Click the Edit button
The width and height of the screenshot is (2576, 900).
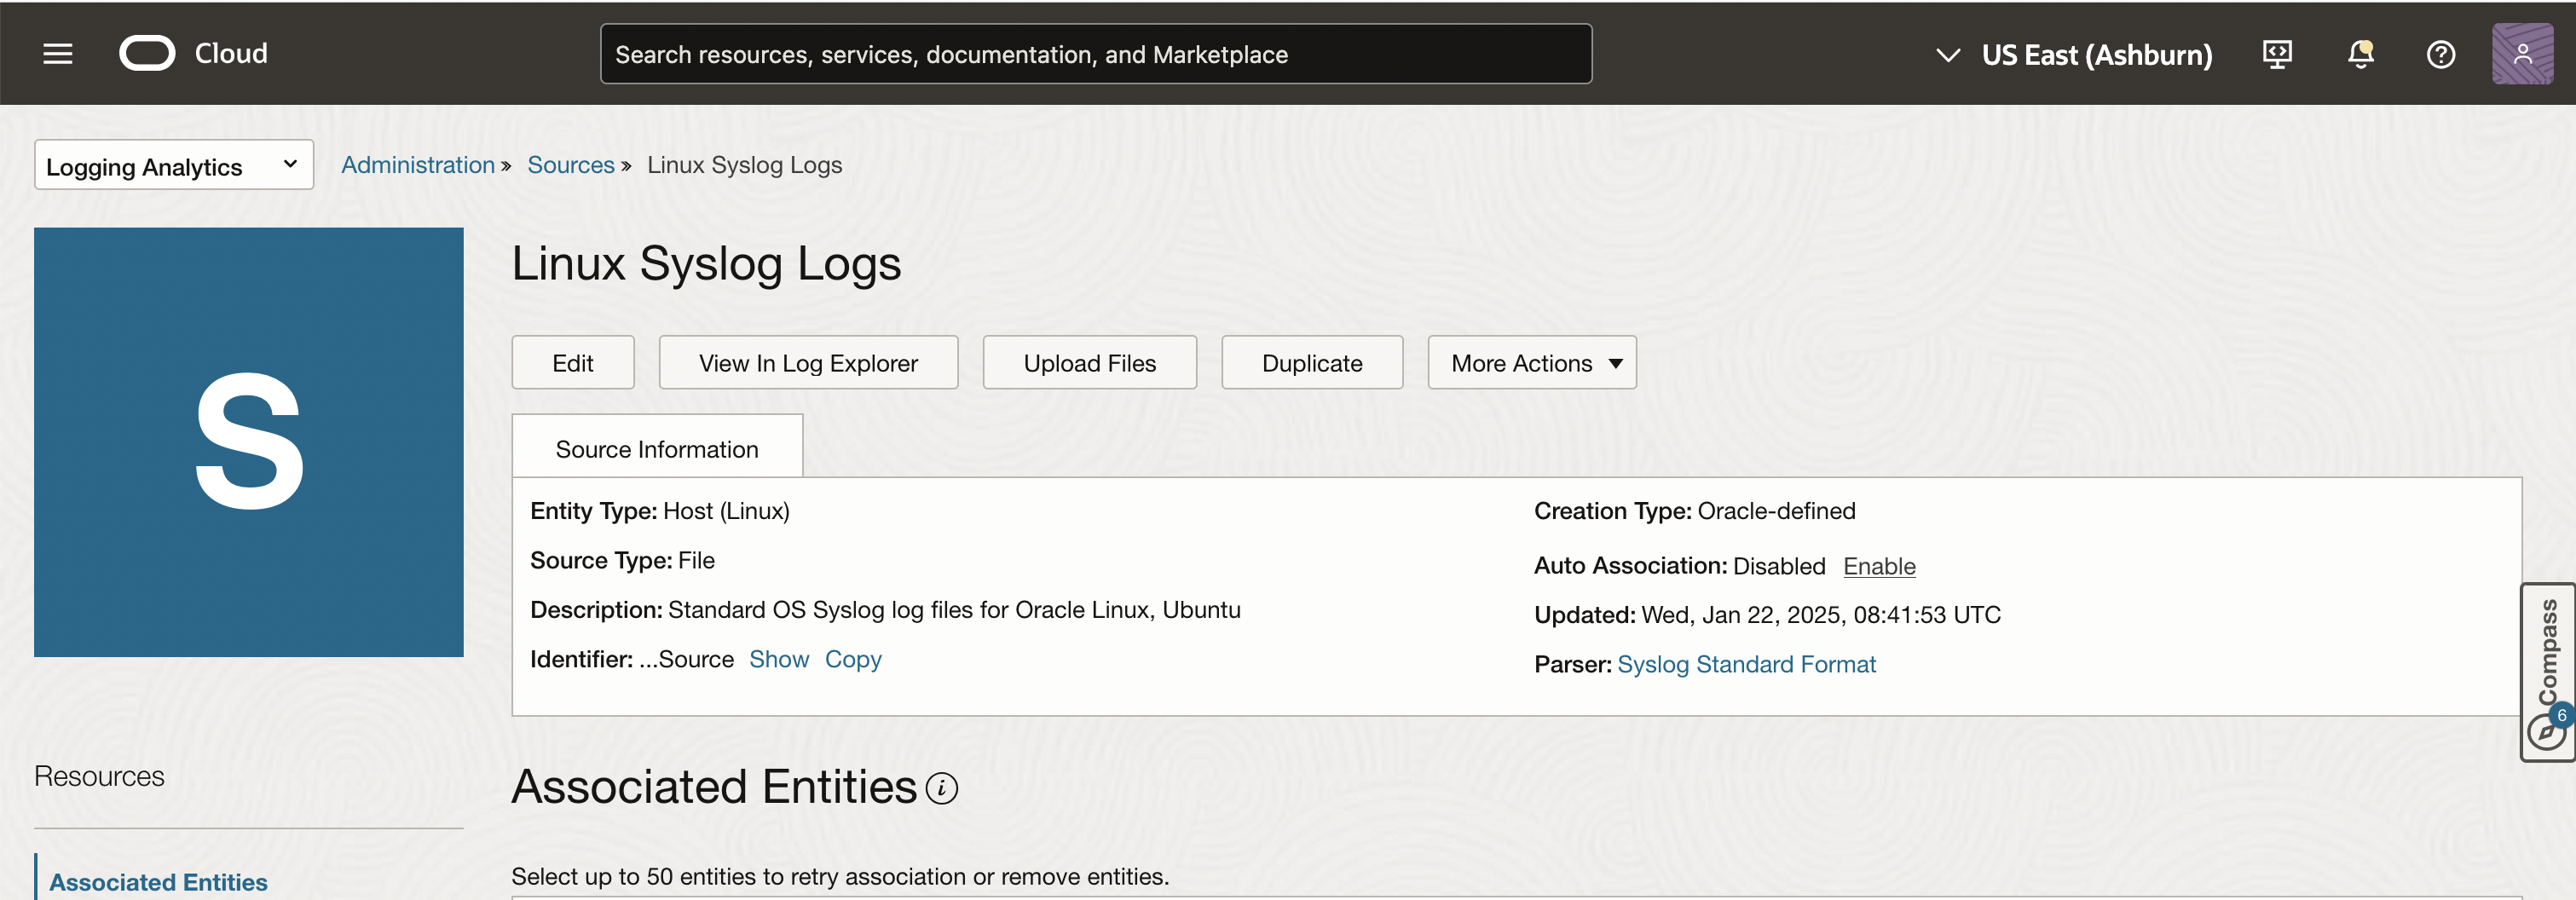(572, 363)
